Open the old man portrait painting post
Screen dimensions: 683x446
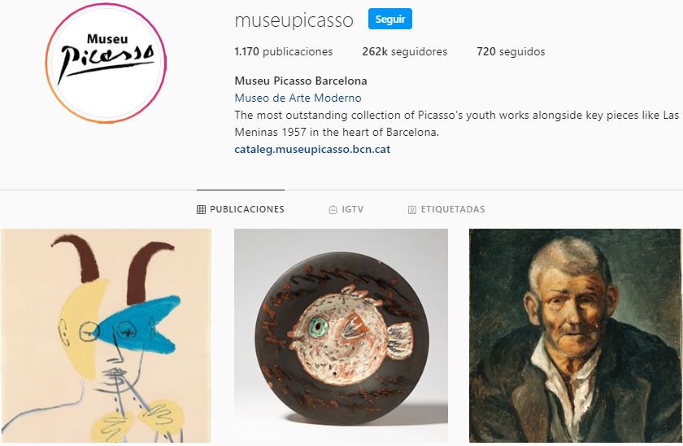(575, 335)
